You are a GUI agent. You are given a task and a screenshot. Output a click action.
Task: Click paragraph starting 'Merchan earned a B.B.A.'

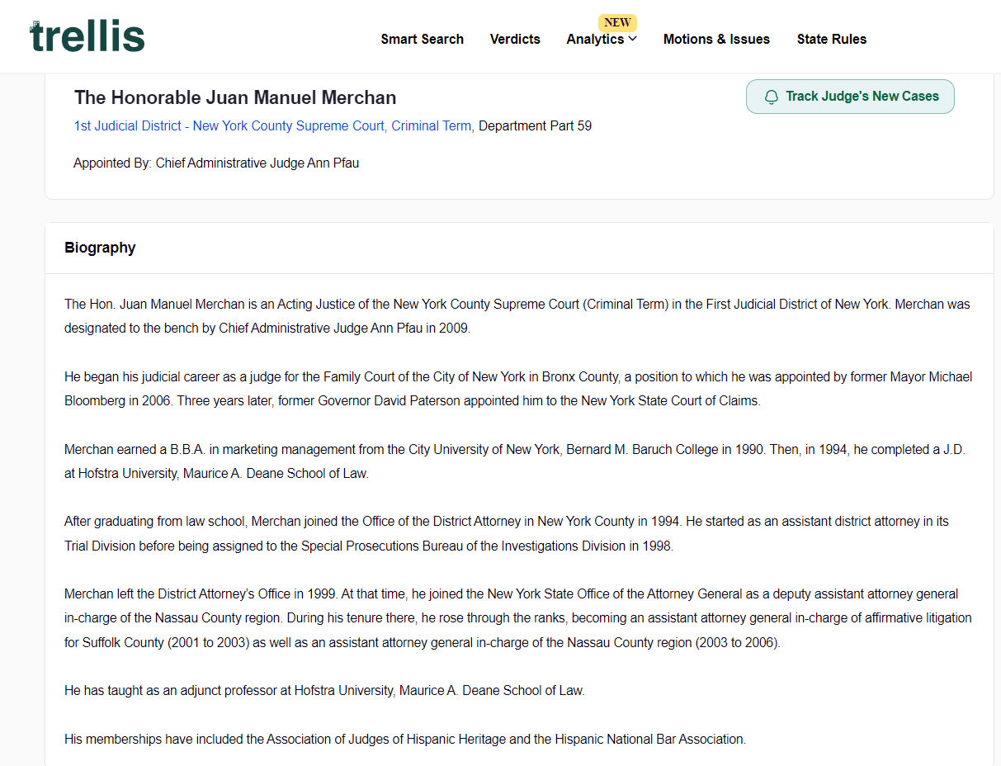[515, 461]
